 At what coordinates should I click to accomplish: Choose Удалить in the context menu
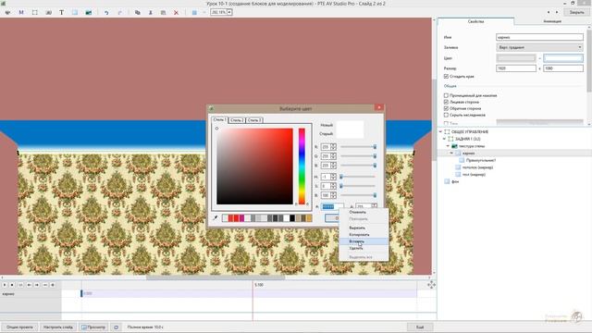coord(364,248)
